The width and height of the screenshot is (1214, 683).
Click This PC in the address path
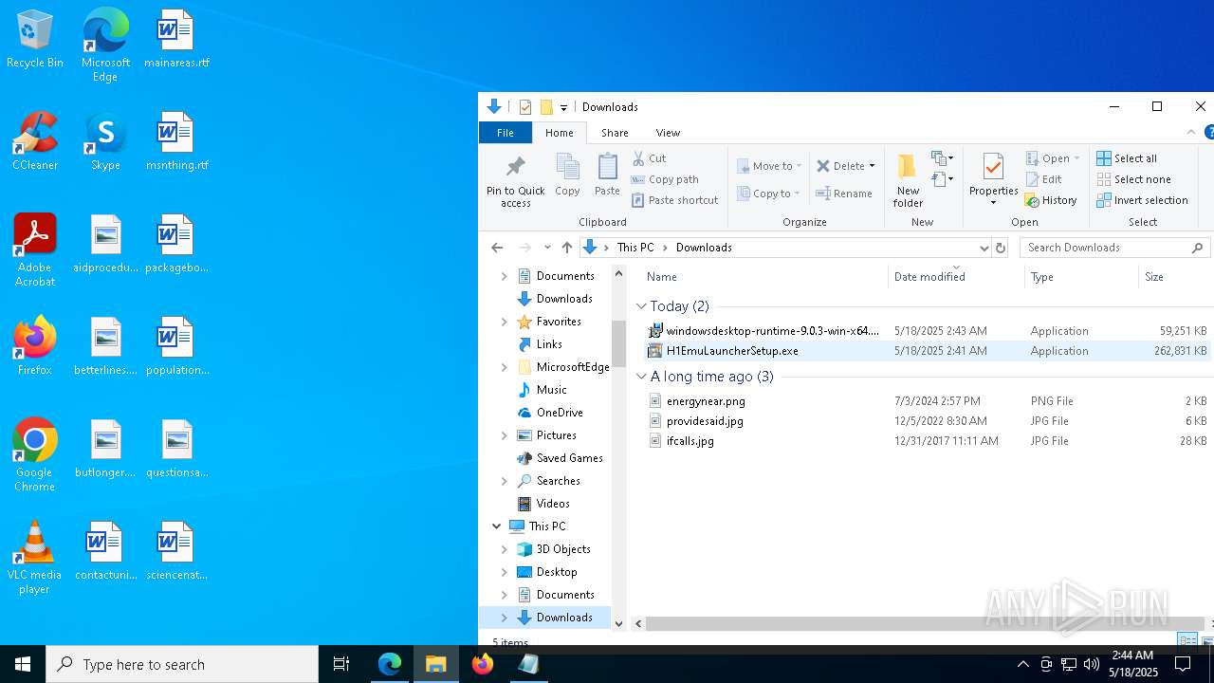pos(635,248)
